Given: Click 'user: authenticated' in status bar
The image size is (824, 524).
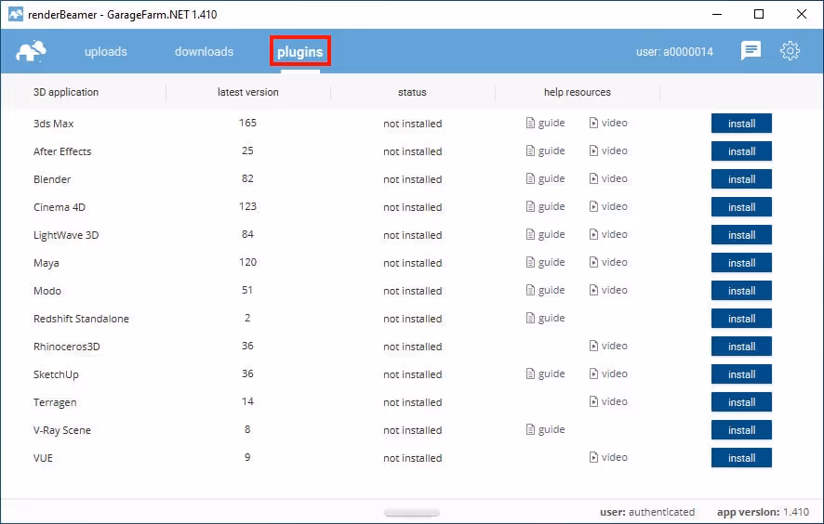Looking at the screenshot, I should tap(647, 511).
